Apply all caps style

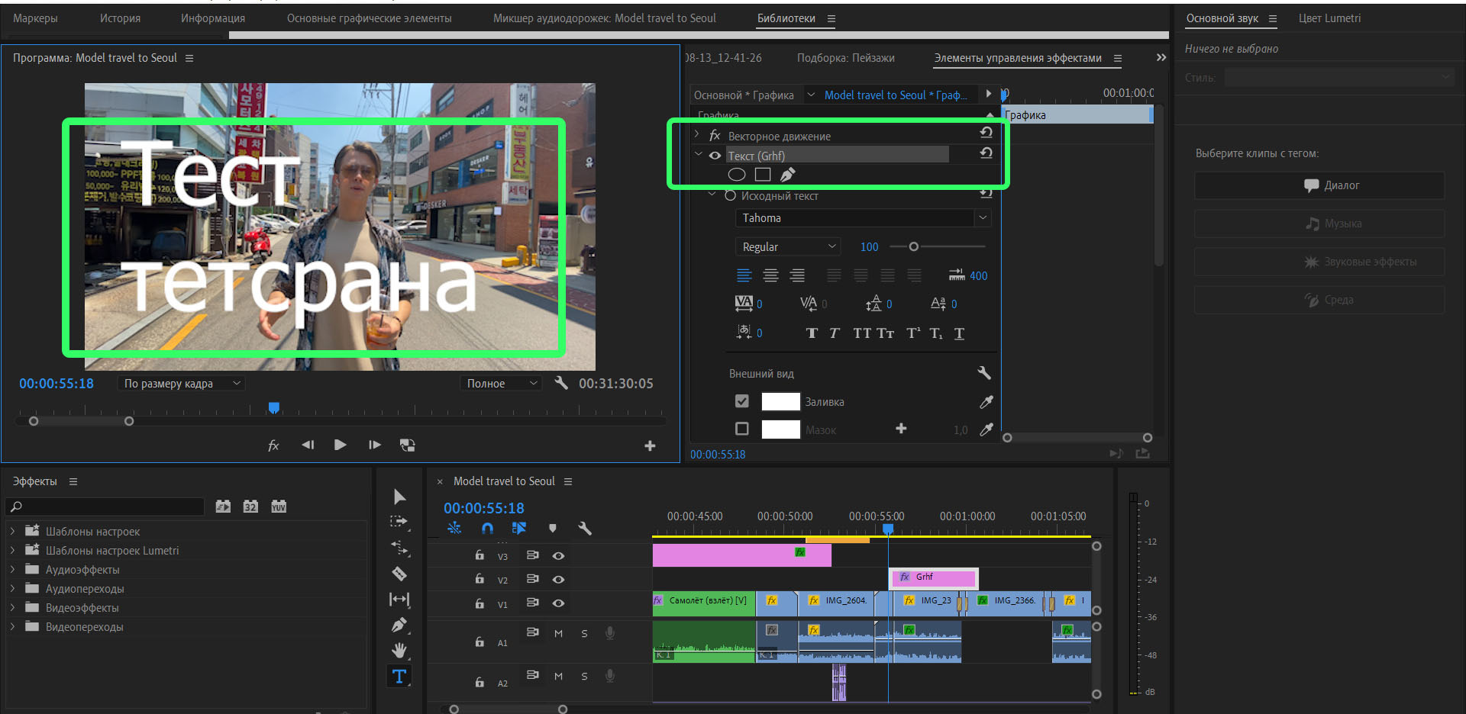pos(861,333)
